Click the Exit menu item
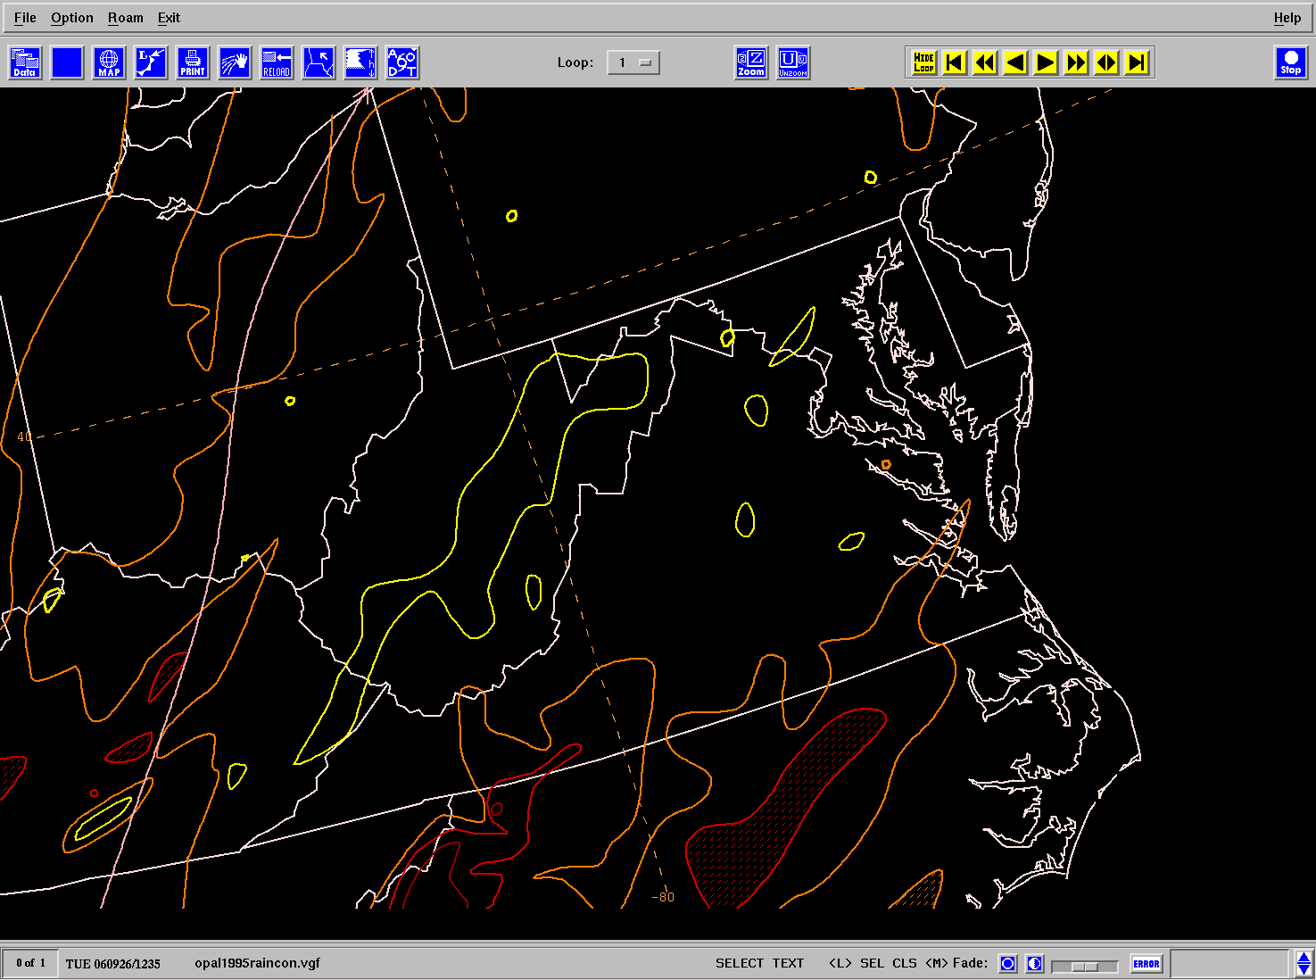The height and width of the screenshot is (980, 1316). pyautogui.click(x=169, y=18)
